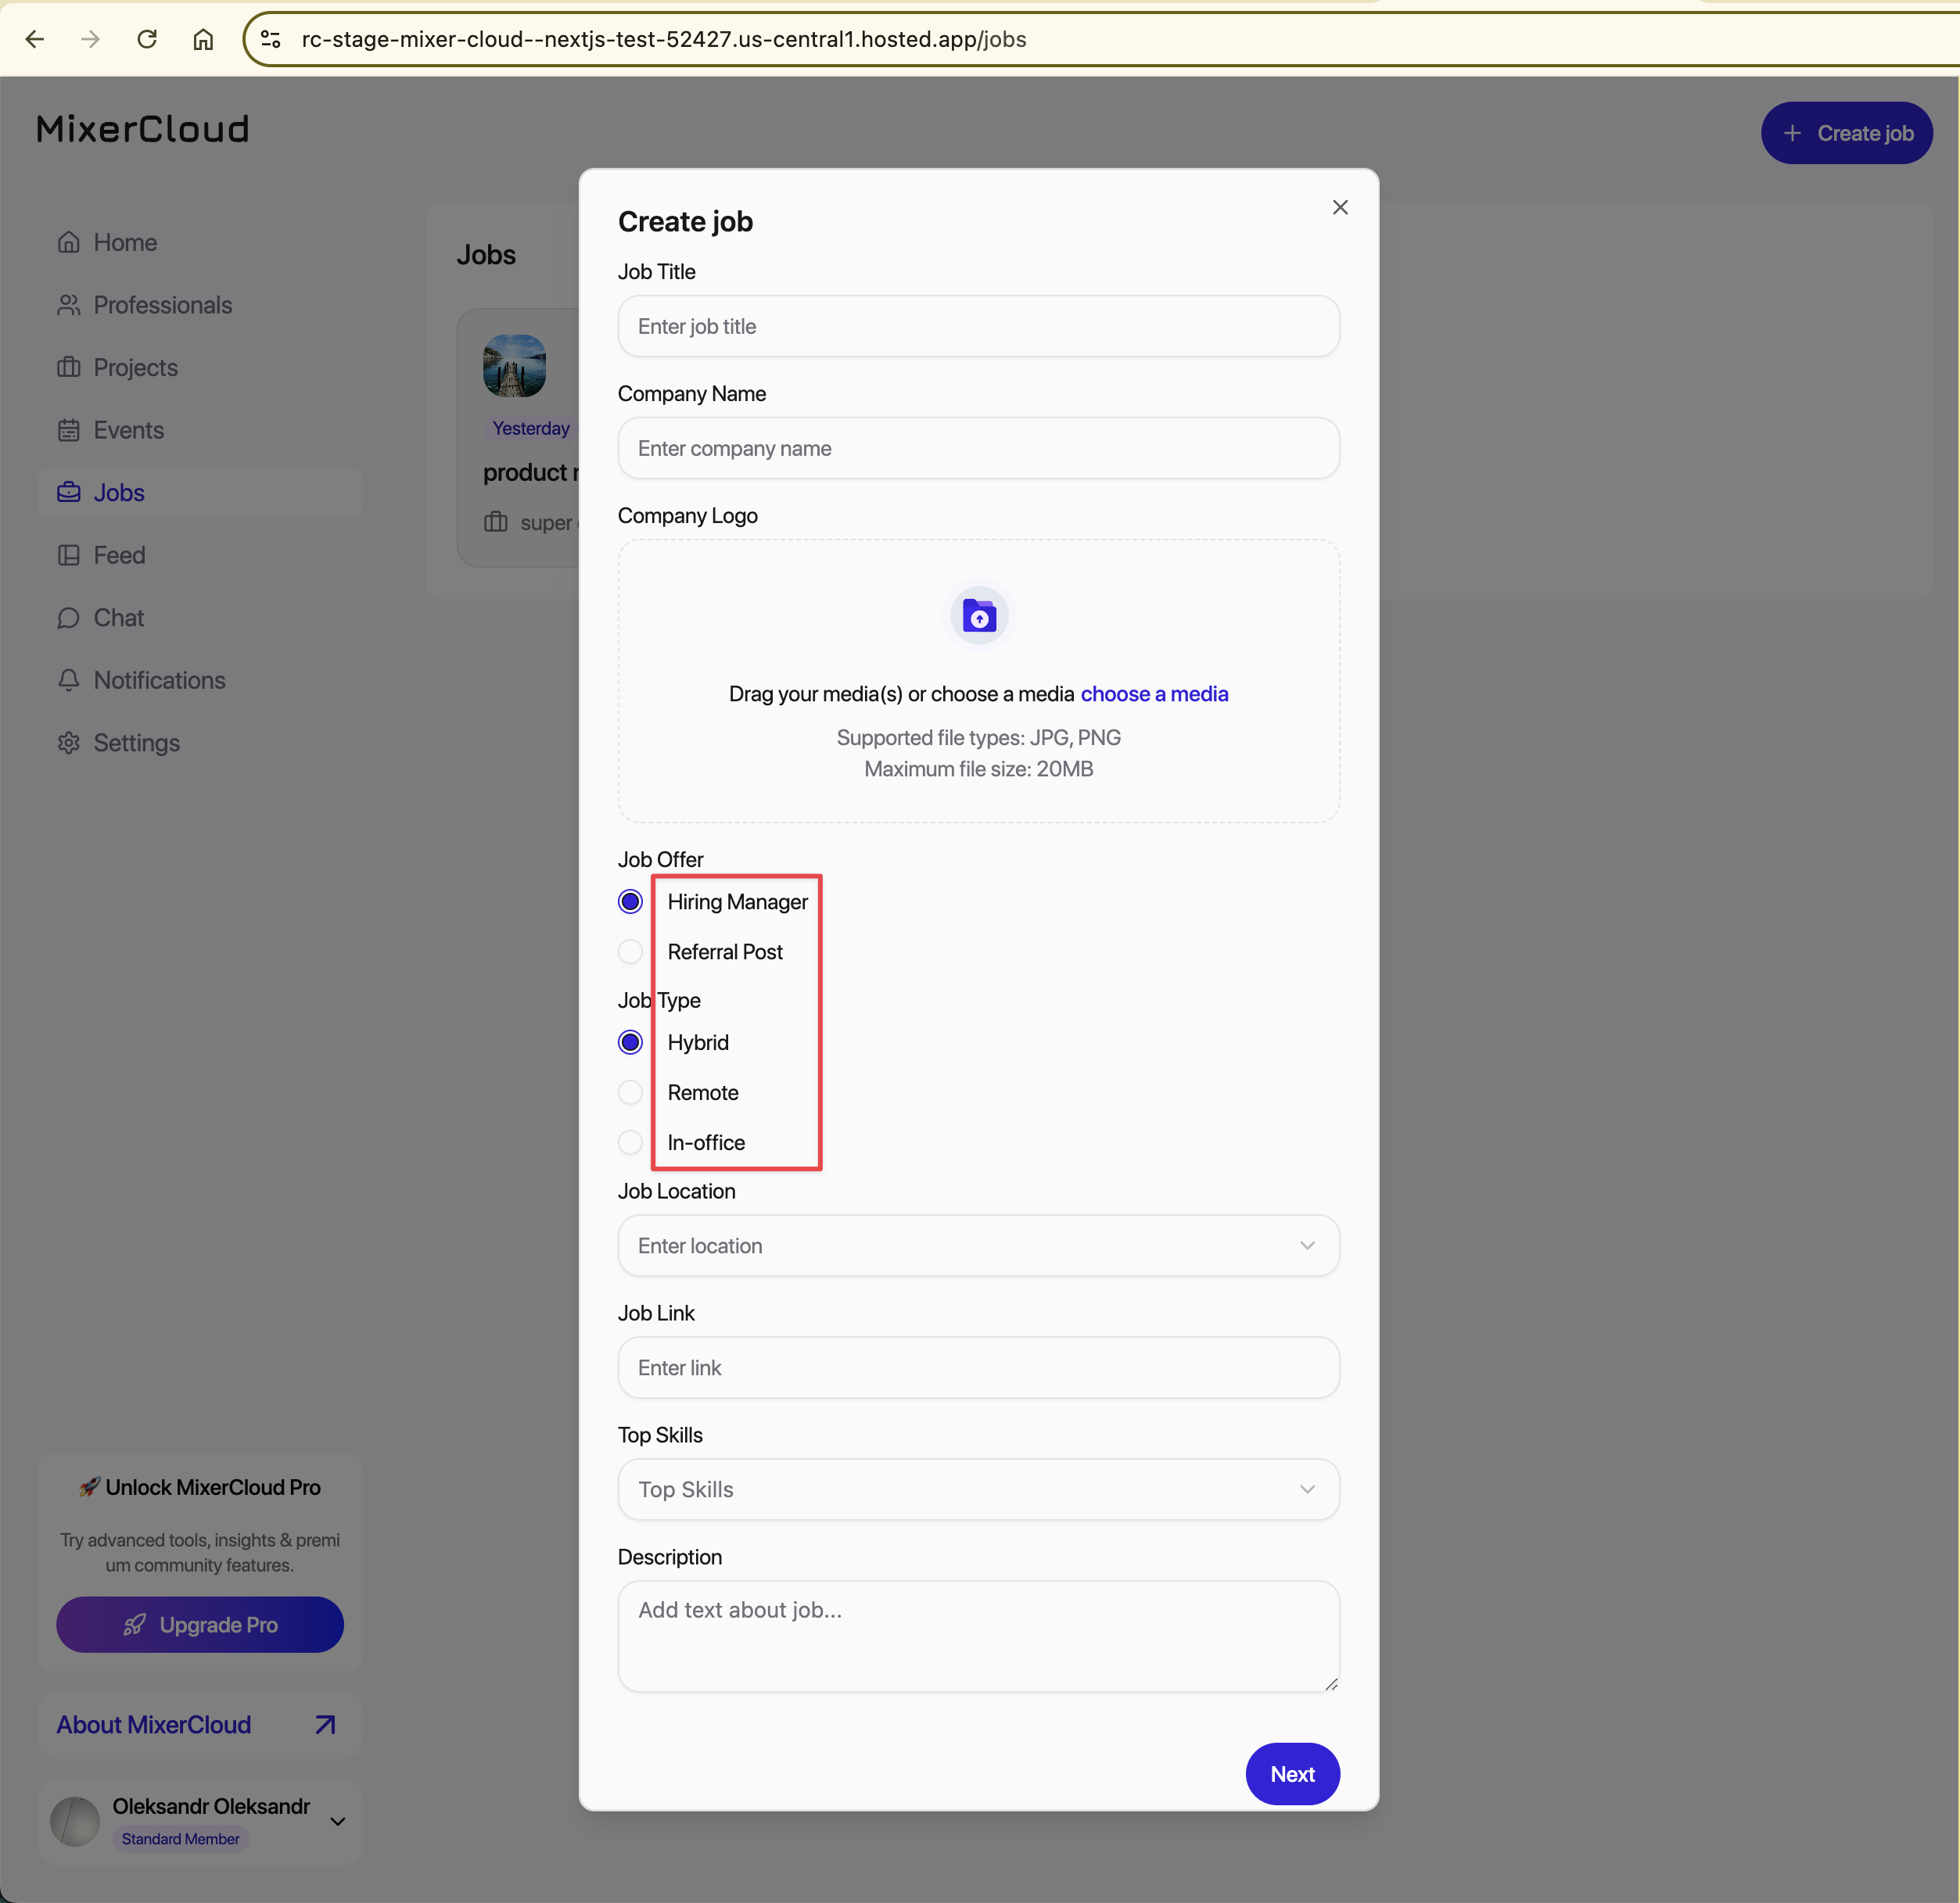Choose the Remote job type option
Image resolution: width=1960 pixels, height=1903 pixels.
click(x=630, y=1092)
